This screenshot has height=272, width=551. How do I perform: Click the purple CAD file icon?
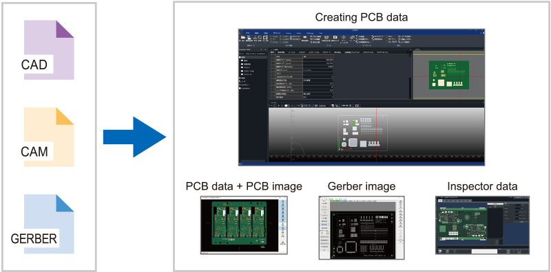coord(49,49)
